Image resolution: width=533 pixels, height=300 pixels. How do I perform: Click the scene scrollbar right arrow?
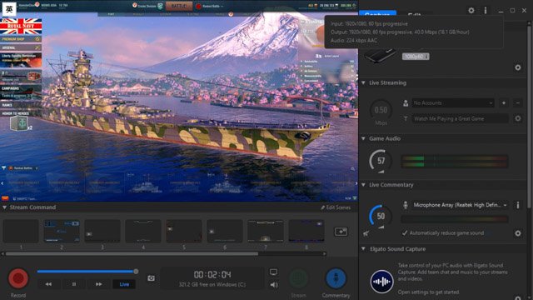click(325, 253)
